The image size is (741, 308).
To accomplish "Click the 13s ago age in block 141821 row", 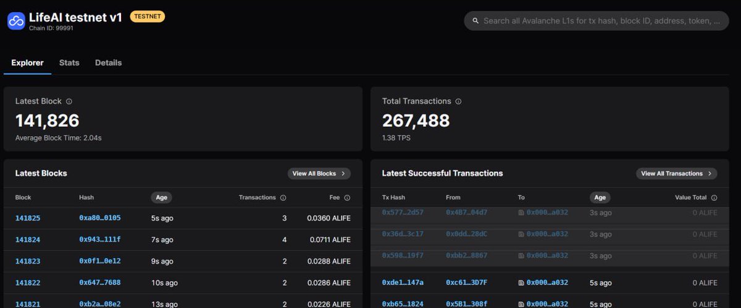I will [164, 304].
